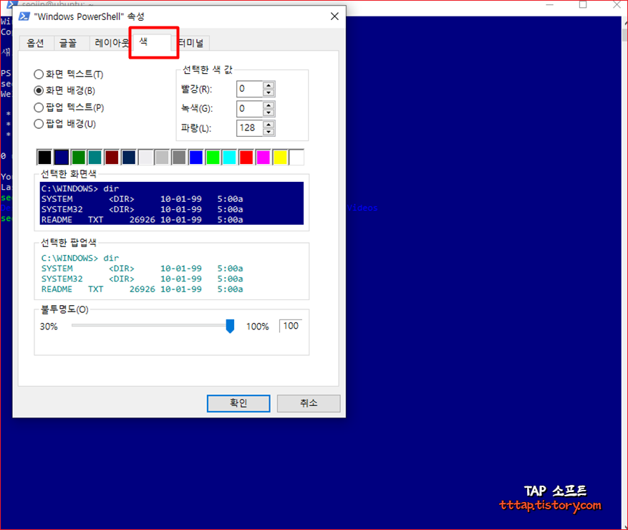Switch to the 터미널 tab
Viewport: 628px width, 530px height.
pyautogui.click(x=191, y=43)
